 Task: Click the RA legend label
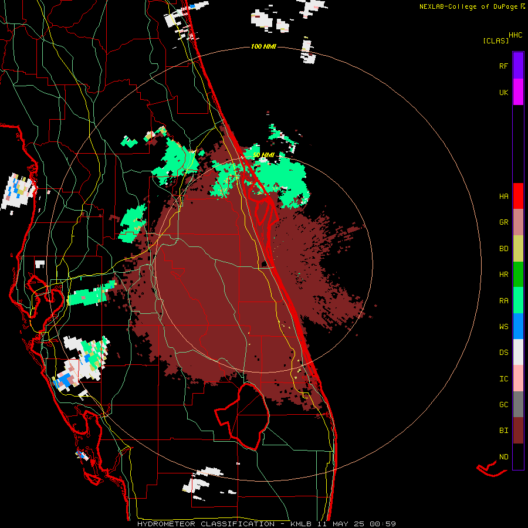coord(503,301)
